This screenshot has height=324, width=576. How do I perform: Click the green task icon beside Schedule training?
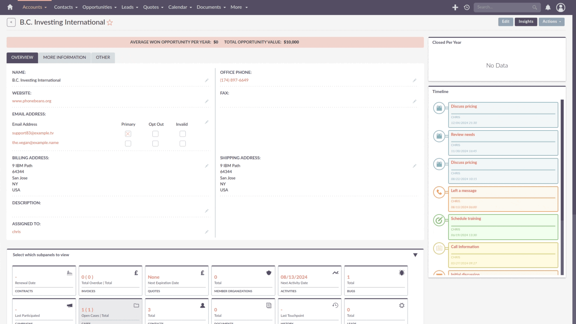(439, 220)
